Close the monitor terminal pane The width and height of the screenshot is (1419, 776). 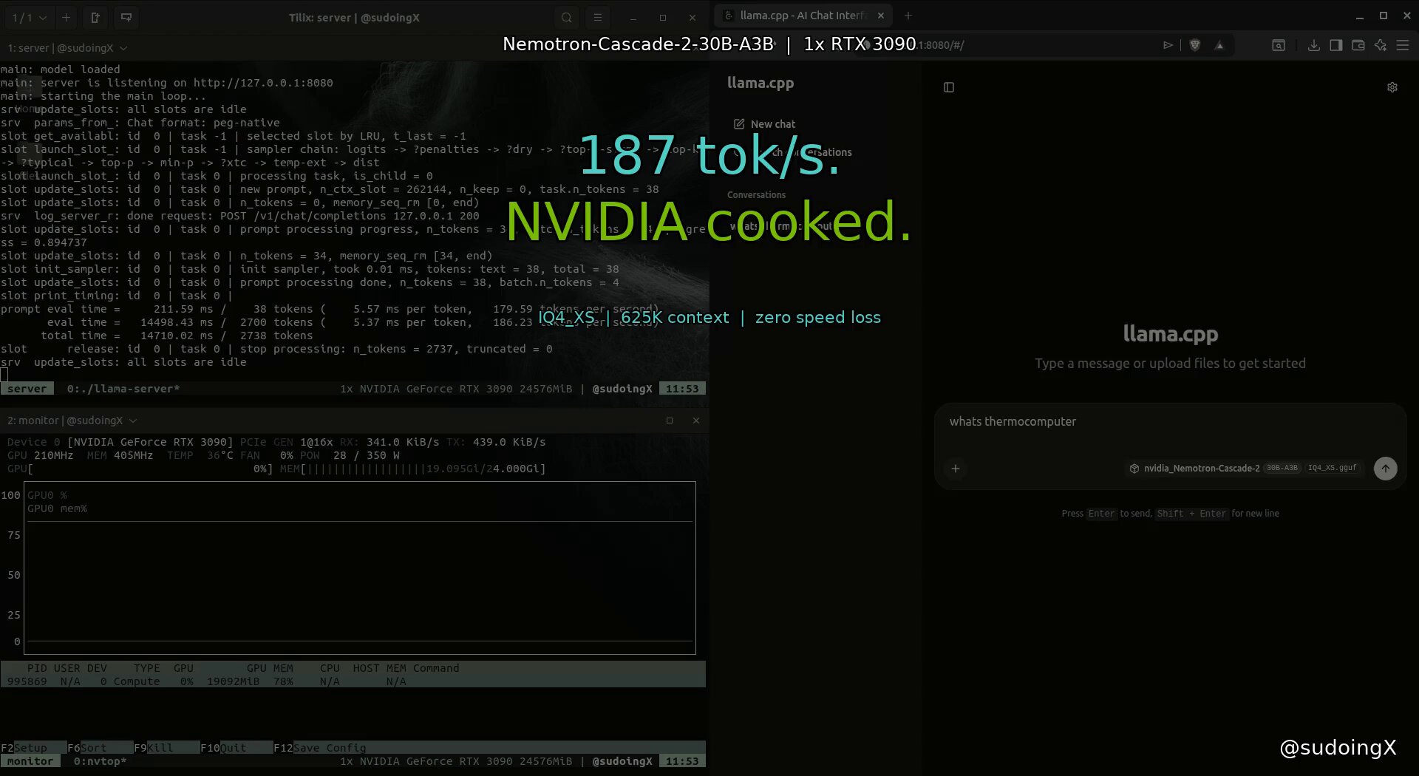click(x=695, y=421)
